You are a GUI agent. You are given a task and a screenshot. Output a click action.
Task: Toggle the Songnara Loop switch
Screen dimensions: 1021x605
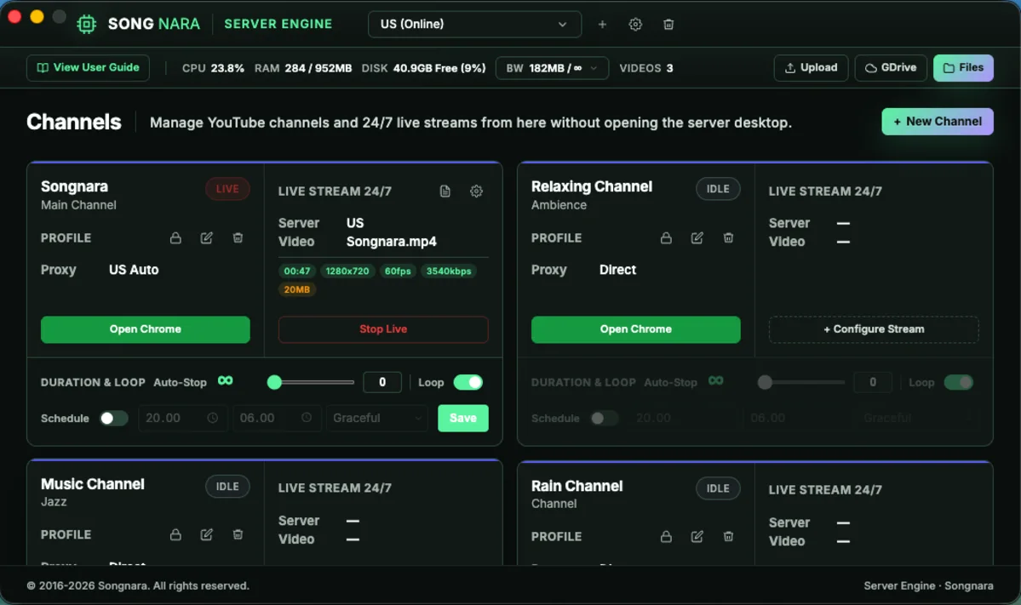pos(468,383)
